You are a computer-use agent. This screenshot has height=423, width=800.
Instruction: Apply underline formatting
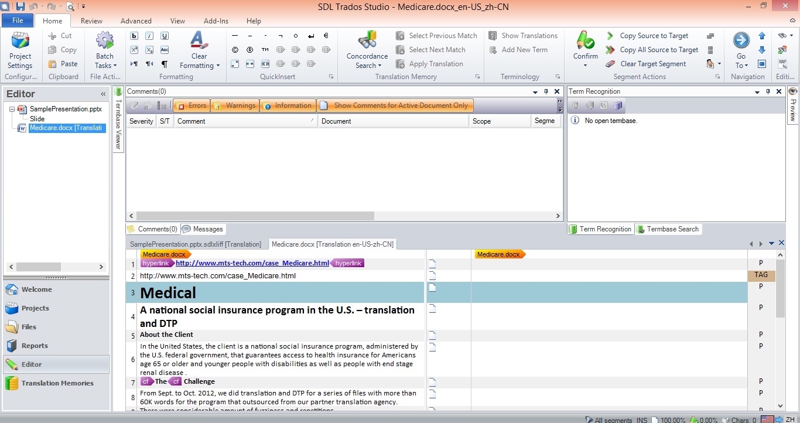(x=165, y=36)
